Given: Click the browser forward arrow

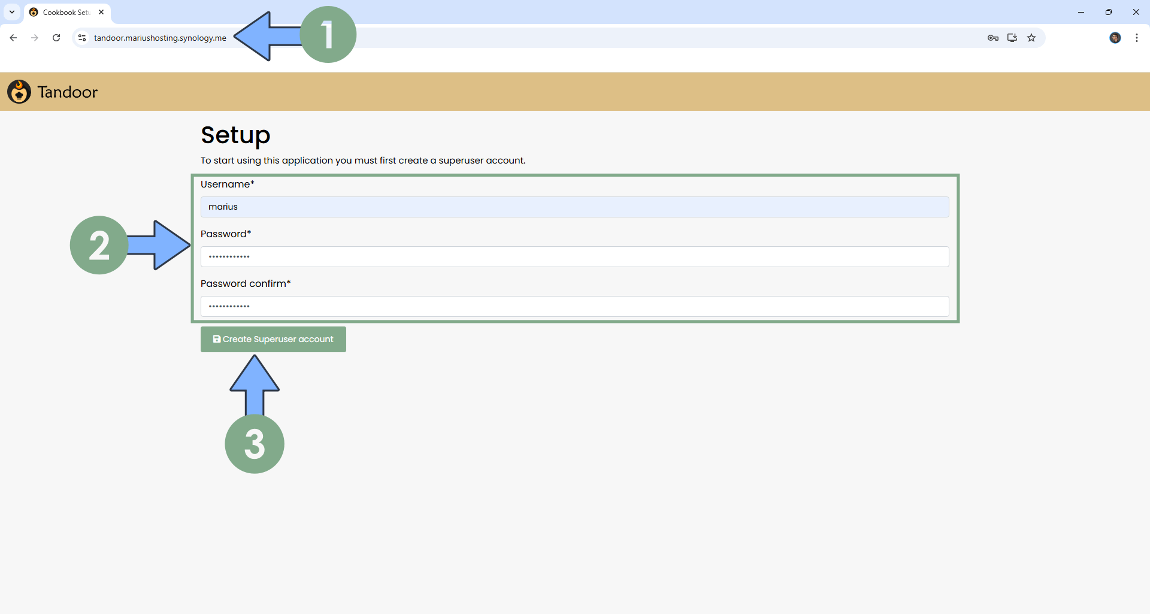Looking at the screenshot, I should [35, 38].
